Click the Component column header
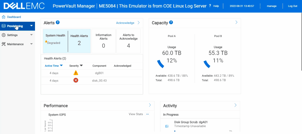Screen dimensions: 302x134 click(x=99, y=66)
